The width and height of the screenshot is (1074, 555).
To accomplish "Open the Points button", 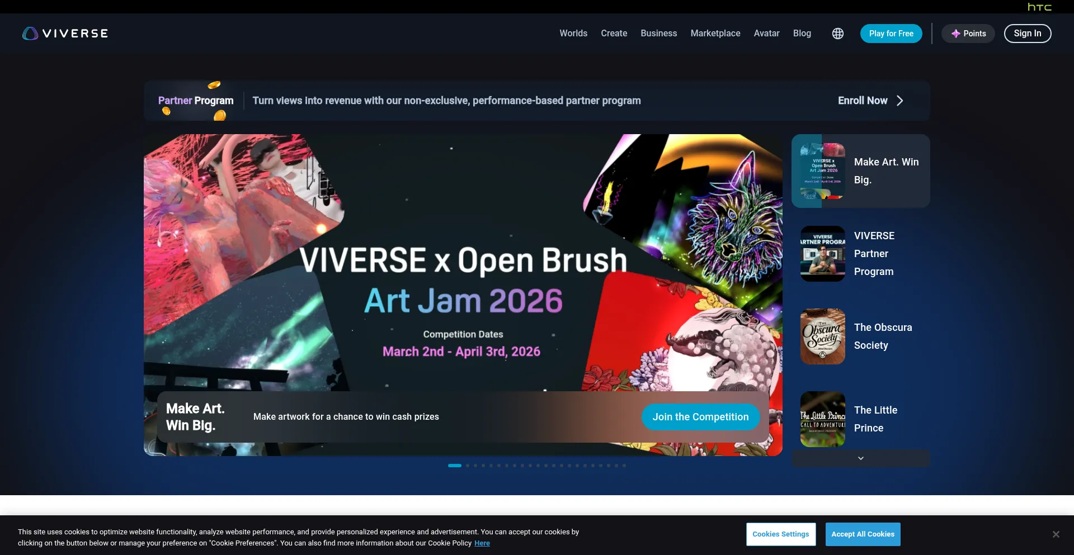I will point(968,34).
